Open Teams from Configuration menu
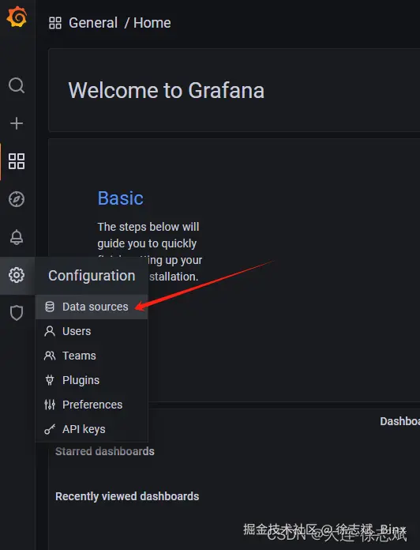 click(x=92, y=356)
